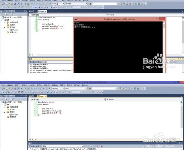Open Debug configuration dropdown in bottom window
Viewport: 184px width, 150px height.
[58, 89]
